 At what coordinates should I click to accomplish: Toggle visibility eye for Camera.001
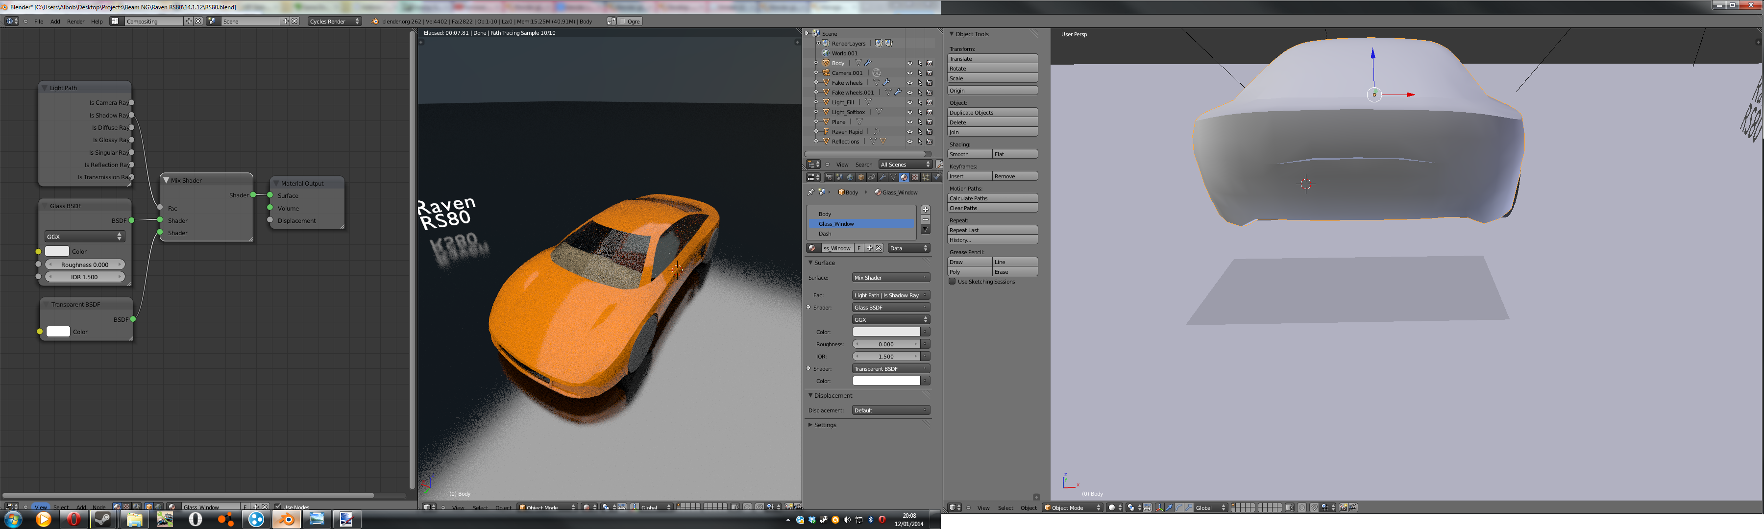coord(909,72)
